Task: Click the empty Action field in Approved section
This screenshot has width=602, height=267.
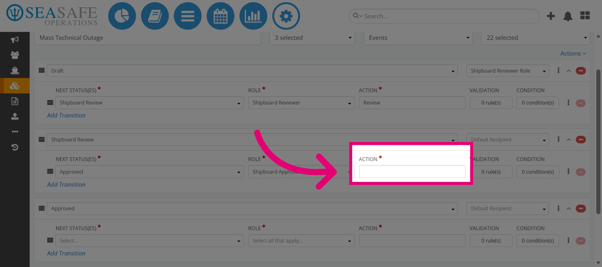Action: click(412, 241)
